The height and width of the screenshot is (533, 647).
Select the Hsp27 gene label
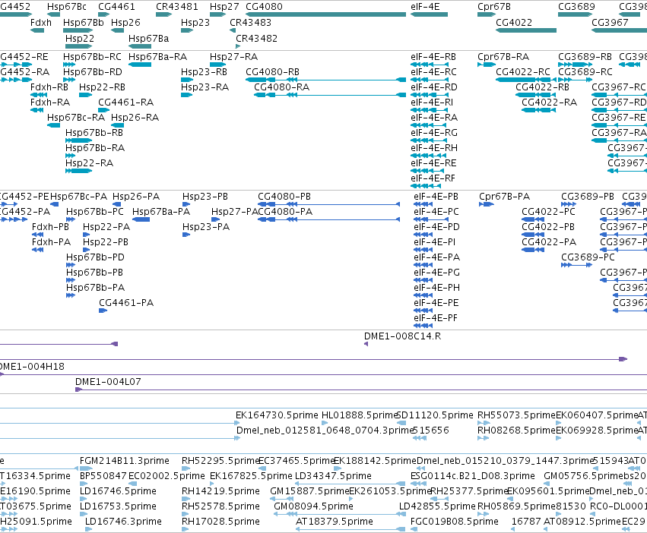pyautogui.click(x=224, y=7)
